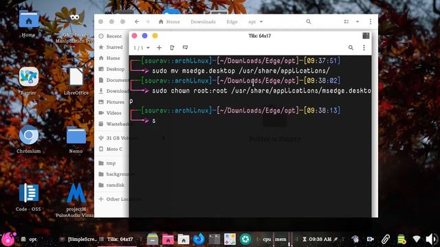Switch to the opt window in taskbar
The height and width of the screenshot is (247, 440).
(29, 239)
